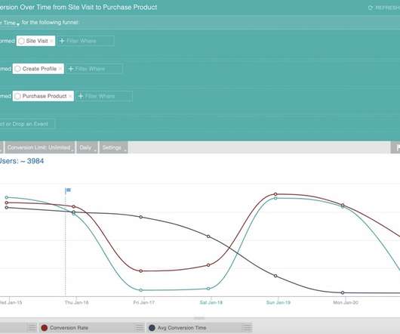
Task: Click the blue flag annotation marker on chart
Action: (68, 190)
